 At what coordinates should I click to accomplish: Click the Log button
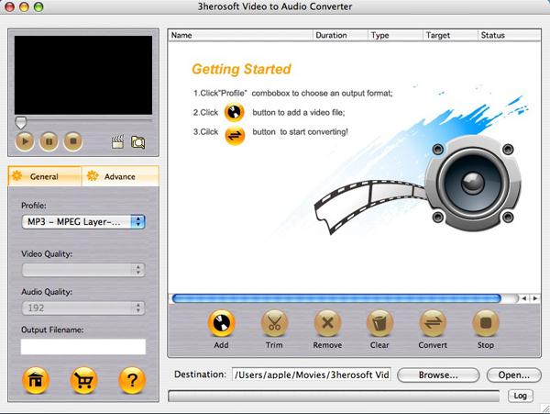520,396
